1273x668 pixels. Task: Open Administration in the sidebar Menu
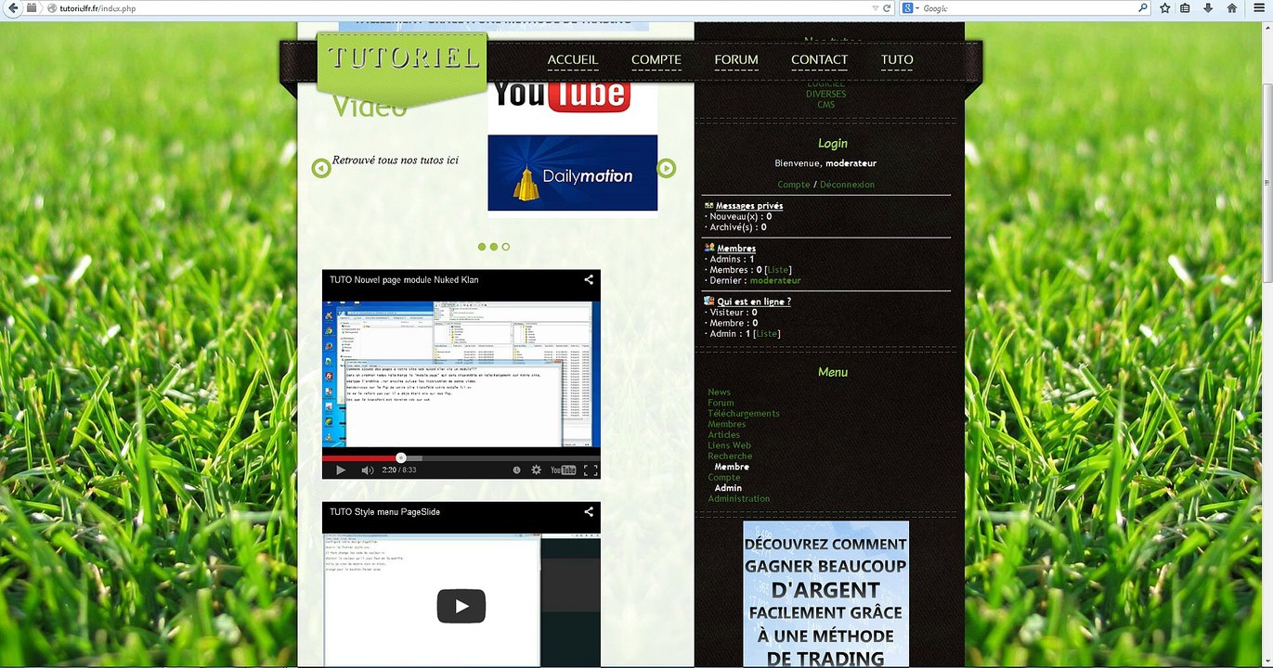739,499
